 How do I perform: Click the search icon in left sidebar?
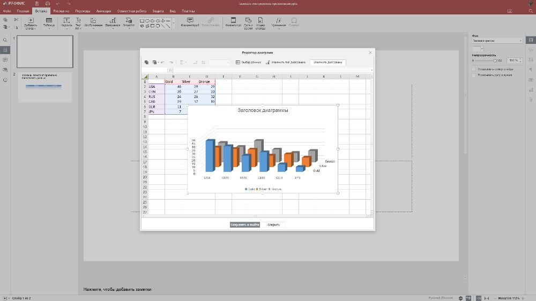pyautogui.click(x=5, y=40)
